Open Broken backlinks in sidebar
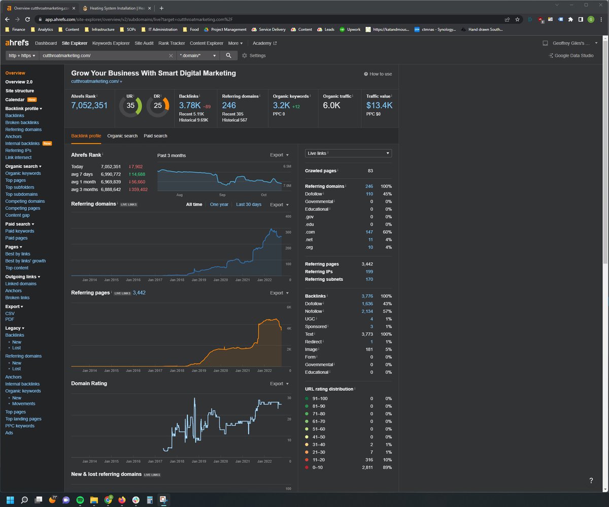 [22, 122]
